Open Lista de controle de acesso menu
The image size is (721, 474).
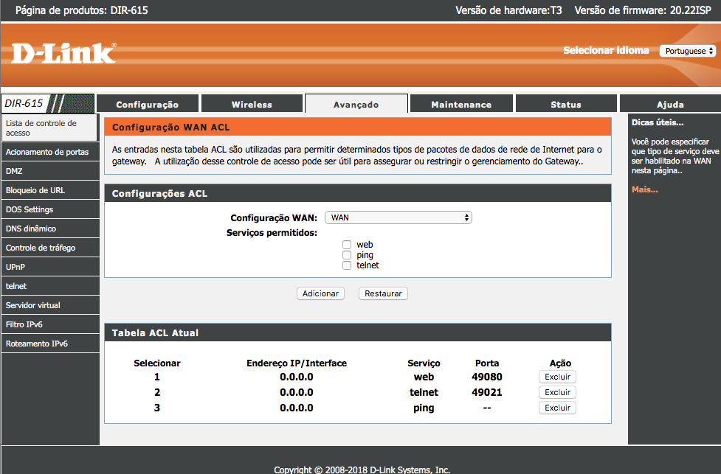tap(49, 128)
